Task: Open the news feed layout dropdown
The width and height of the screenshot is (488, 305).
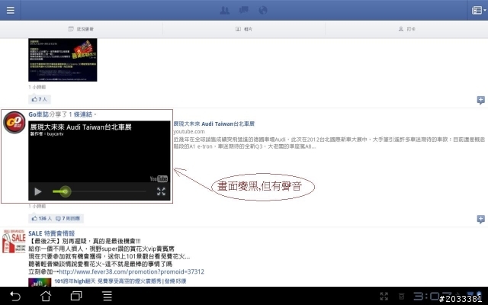Action: point(478,10)
